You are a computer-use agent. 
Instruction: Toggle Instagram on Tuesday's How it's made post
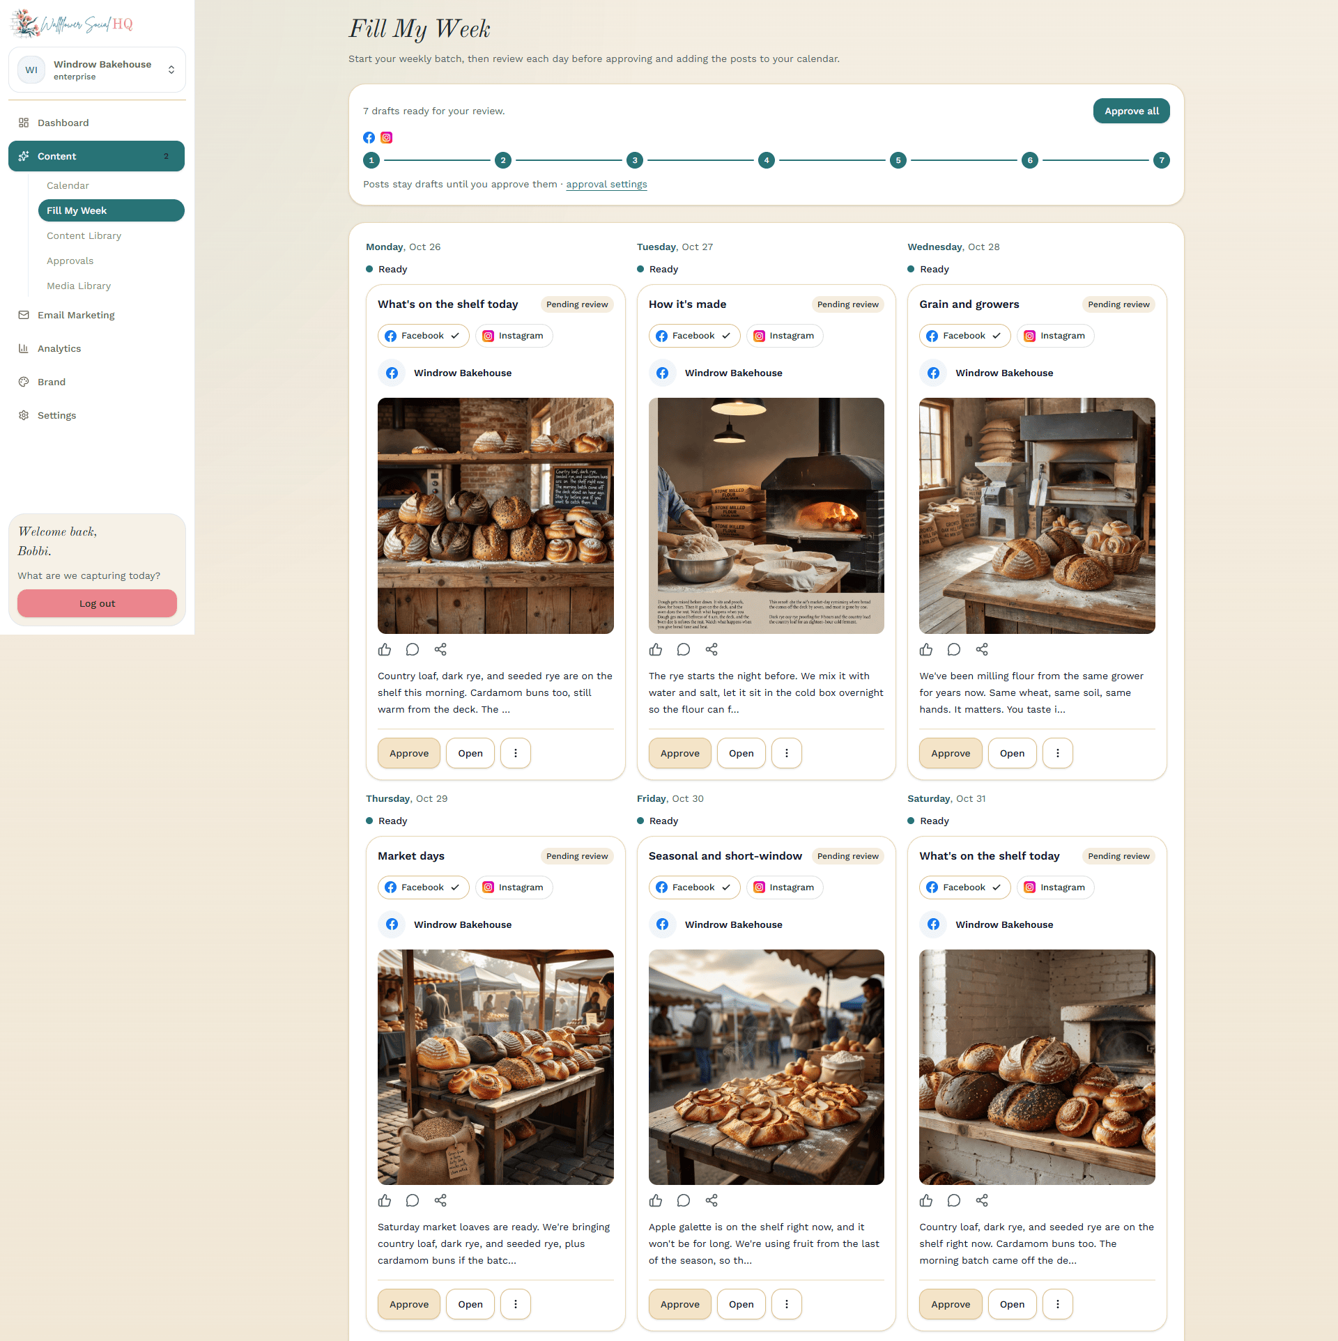click(785, 336)
